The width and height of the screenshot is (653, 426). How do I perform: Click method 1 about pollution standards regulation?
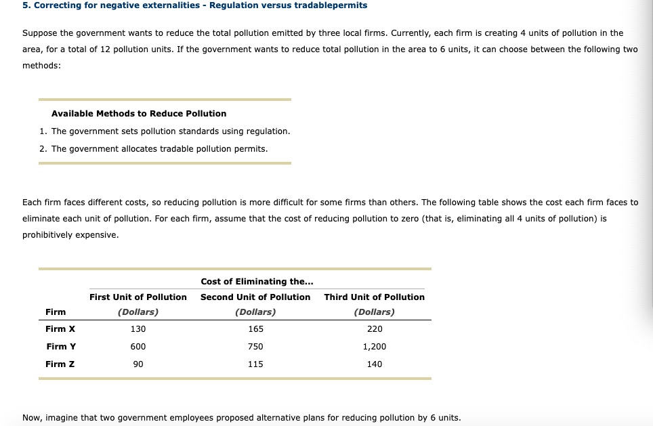[x=169, y=131]
